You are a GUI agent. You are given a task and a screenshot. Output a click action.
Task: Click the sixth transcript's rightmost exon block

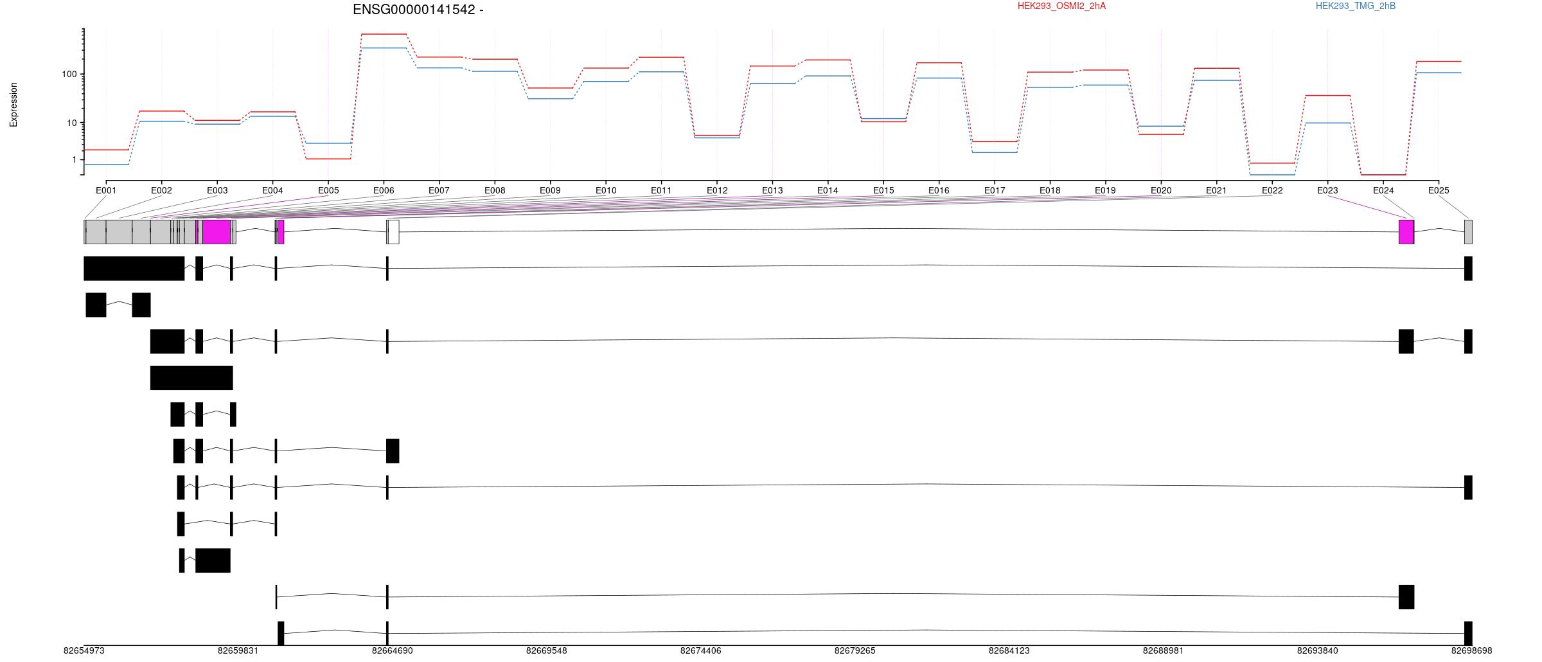[393, 451]
